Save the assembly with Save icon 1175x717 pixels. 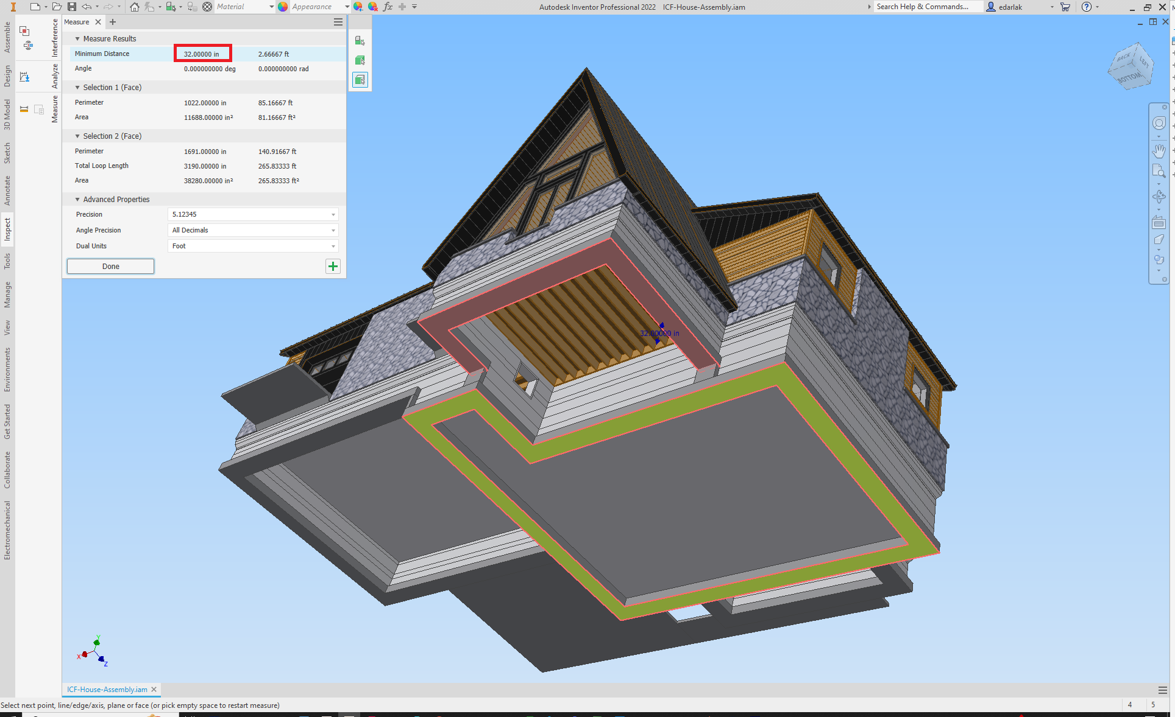coord(72,7)
